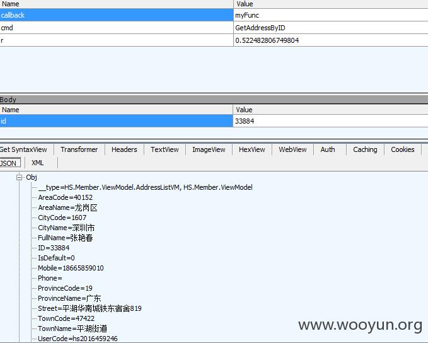Select the UserCode=hs2016459246 node
Image resolution: width=428 pixels, height=343 pixels.
(x=78, y=339)
